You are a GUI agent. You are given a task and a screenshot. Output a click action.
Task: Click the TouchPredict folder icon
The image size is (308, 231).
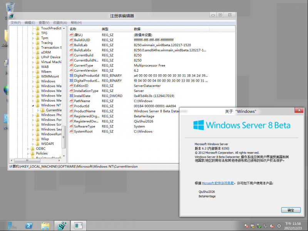(x=37, y=28)
